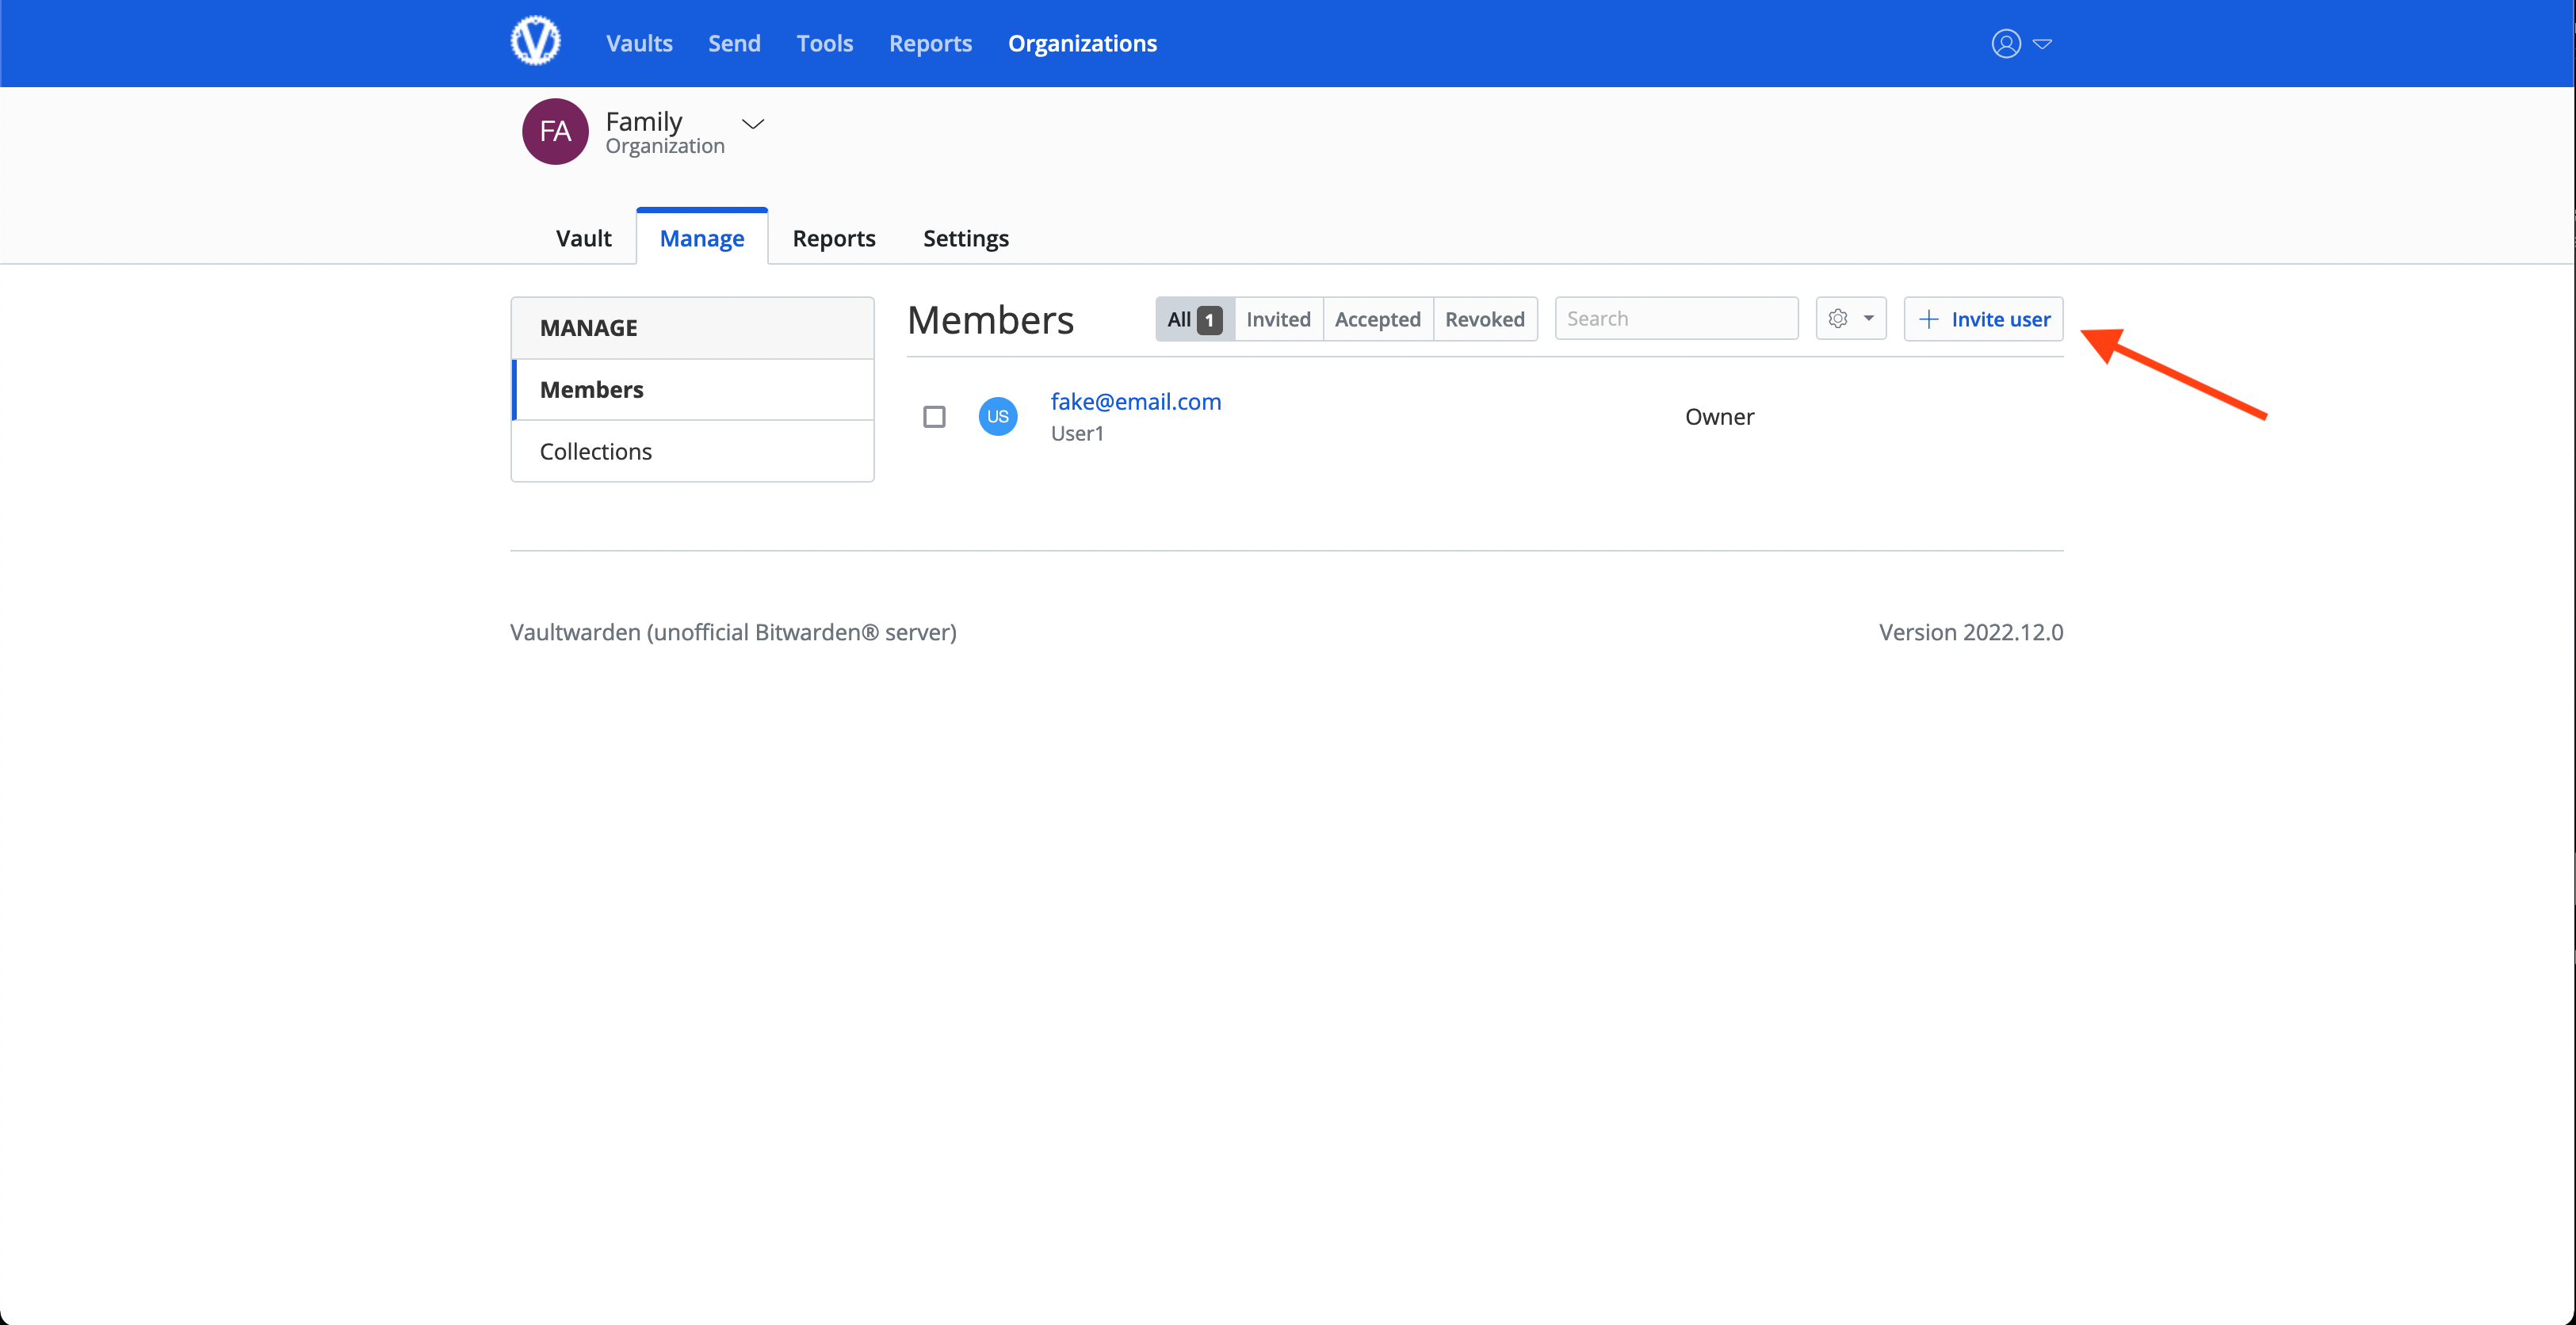Expand the gear bulk actions caret

pos(1868,319)
